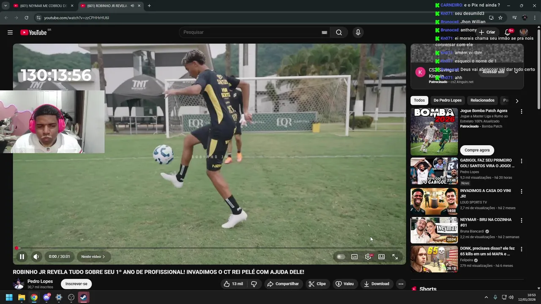Open File Explorer from taskbar
The image size is (541, 304).
[22, 297]
